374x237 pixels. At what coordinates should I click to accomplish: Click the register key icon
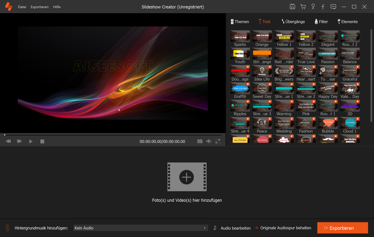pyautogui.click(x=313, y=7)
